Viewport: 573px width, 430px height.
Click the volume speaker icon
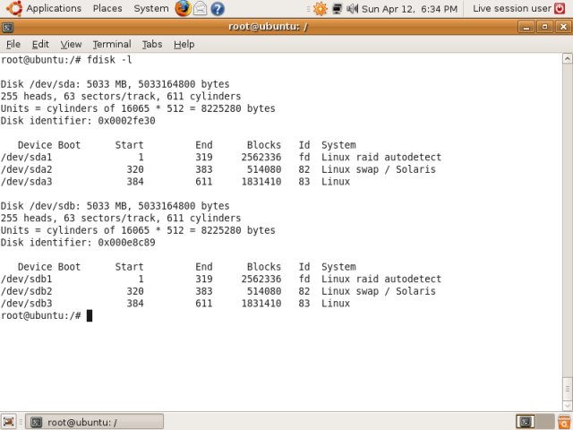pos(352,8)
